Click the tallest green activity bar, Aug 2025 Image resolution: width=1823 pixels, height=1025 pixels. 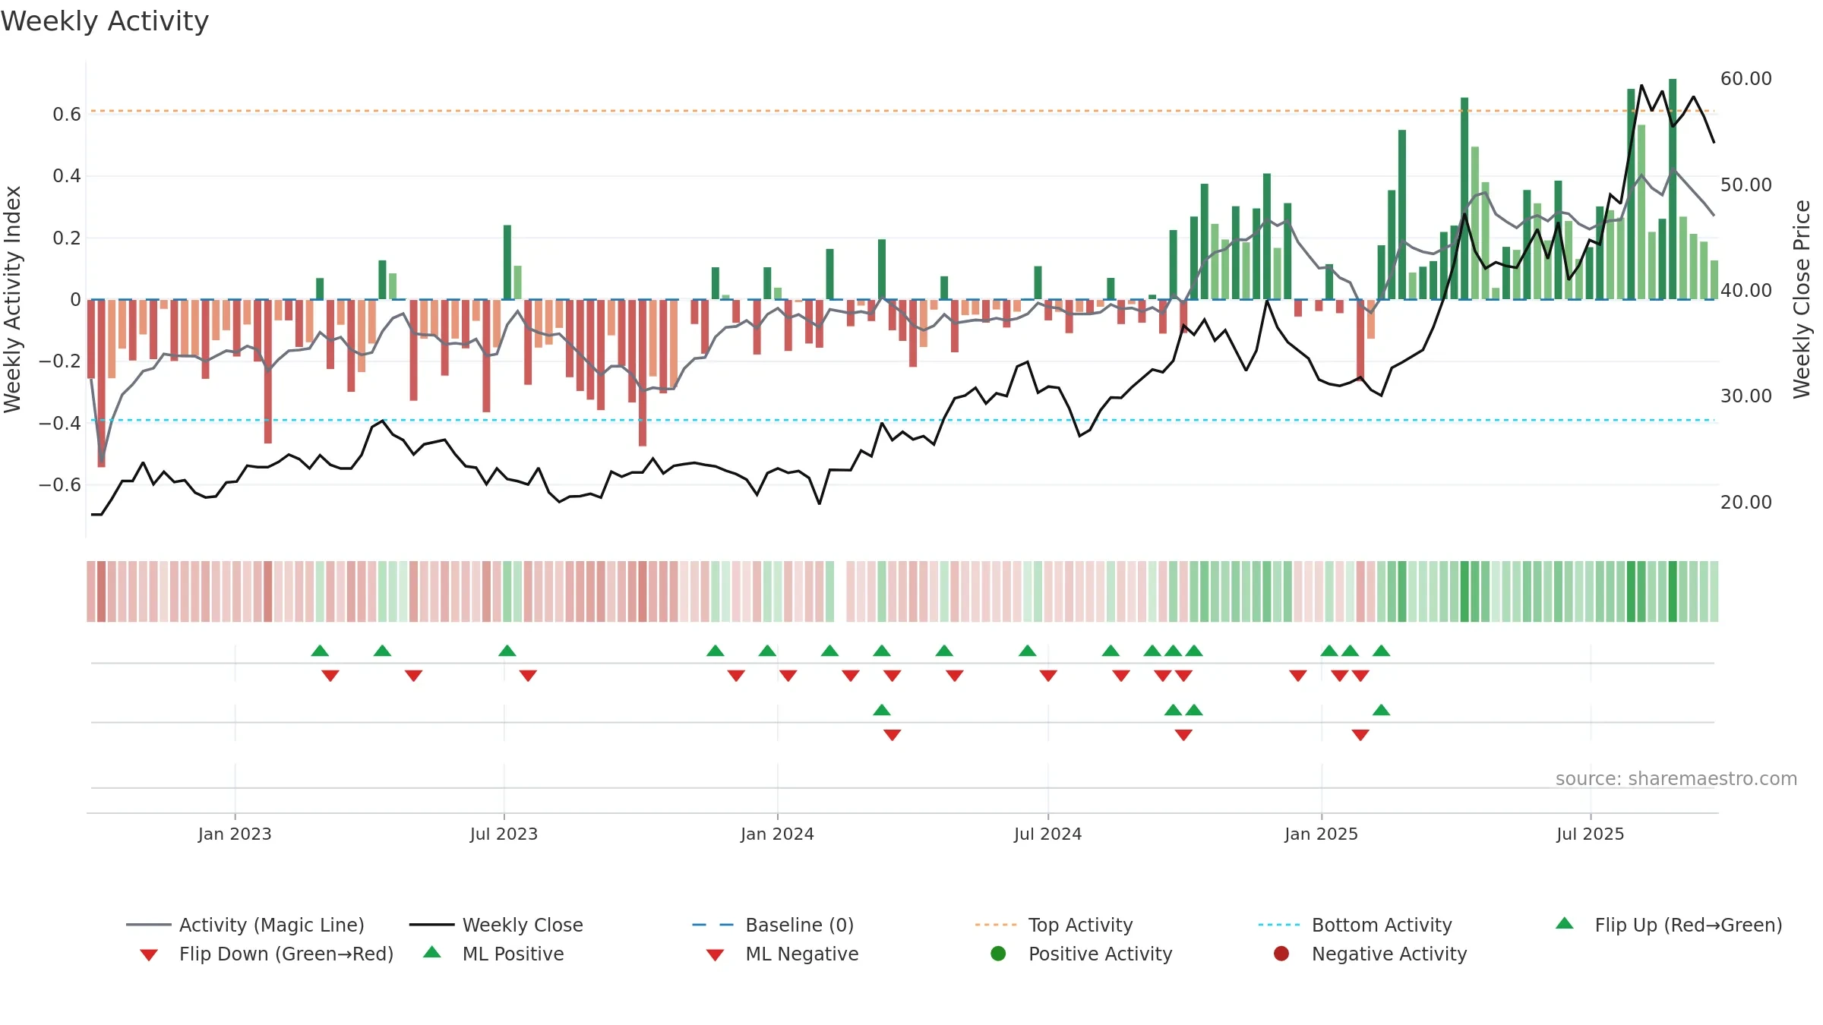click(x=1673, y=189)
